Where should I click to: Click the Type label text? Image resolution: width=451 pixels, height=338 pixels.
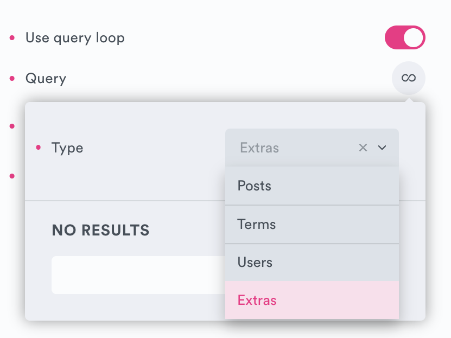(67, 148)
